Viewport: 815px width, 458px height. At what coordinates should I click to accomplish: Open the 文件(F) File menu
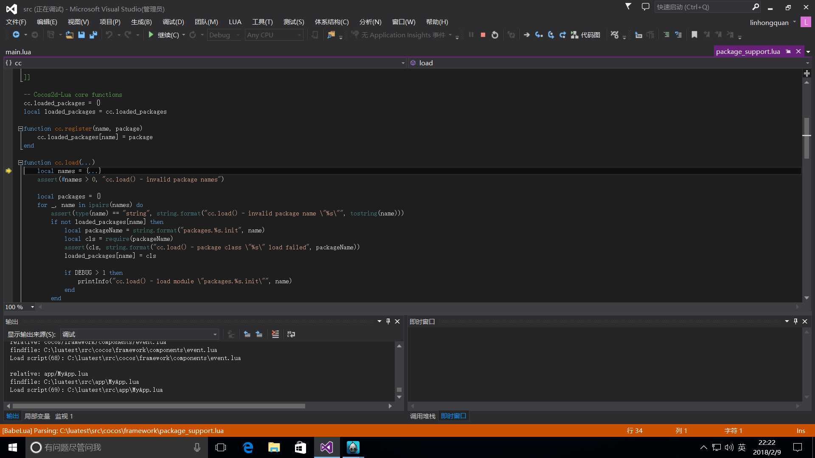(x=16, y=22)
